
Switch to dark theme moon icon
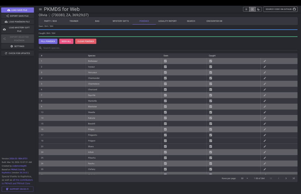coord(258,9)
